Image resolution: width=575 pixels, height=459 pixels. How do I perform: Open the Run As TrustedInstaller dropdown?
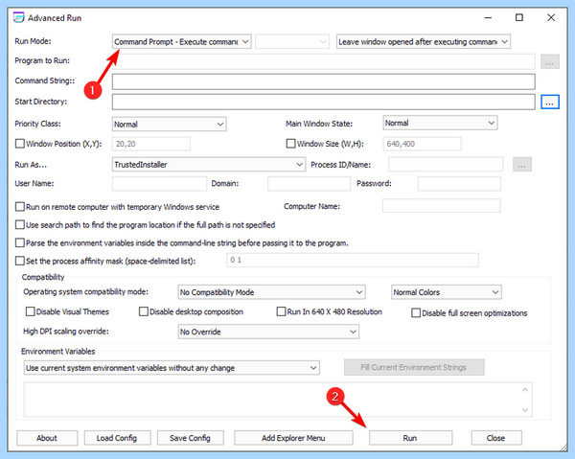point(209,165)
